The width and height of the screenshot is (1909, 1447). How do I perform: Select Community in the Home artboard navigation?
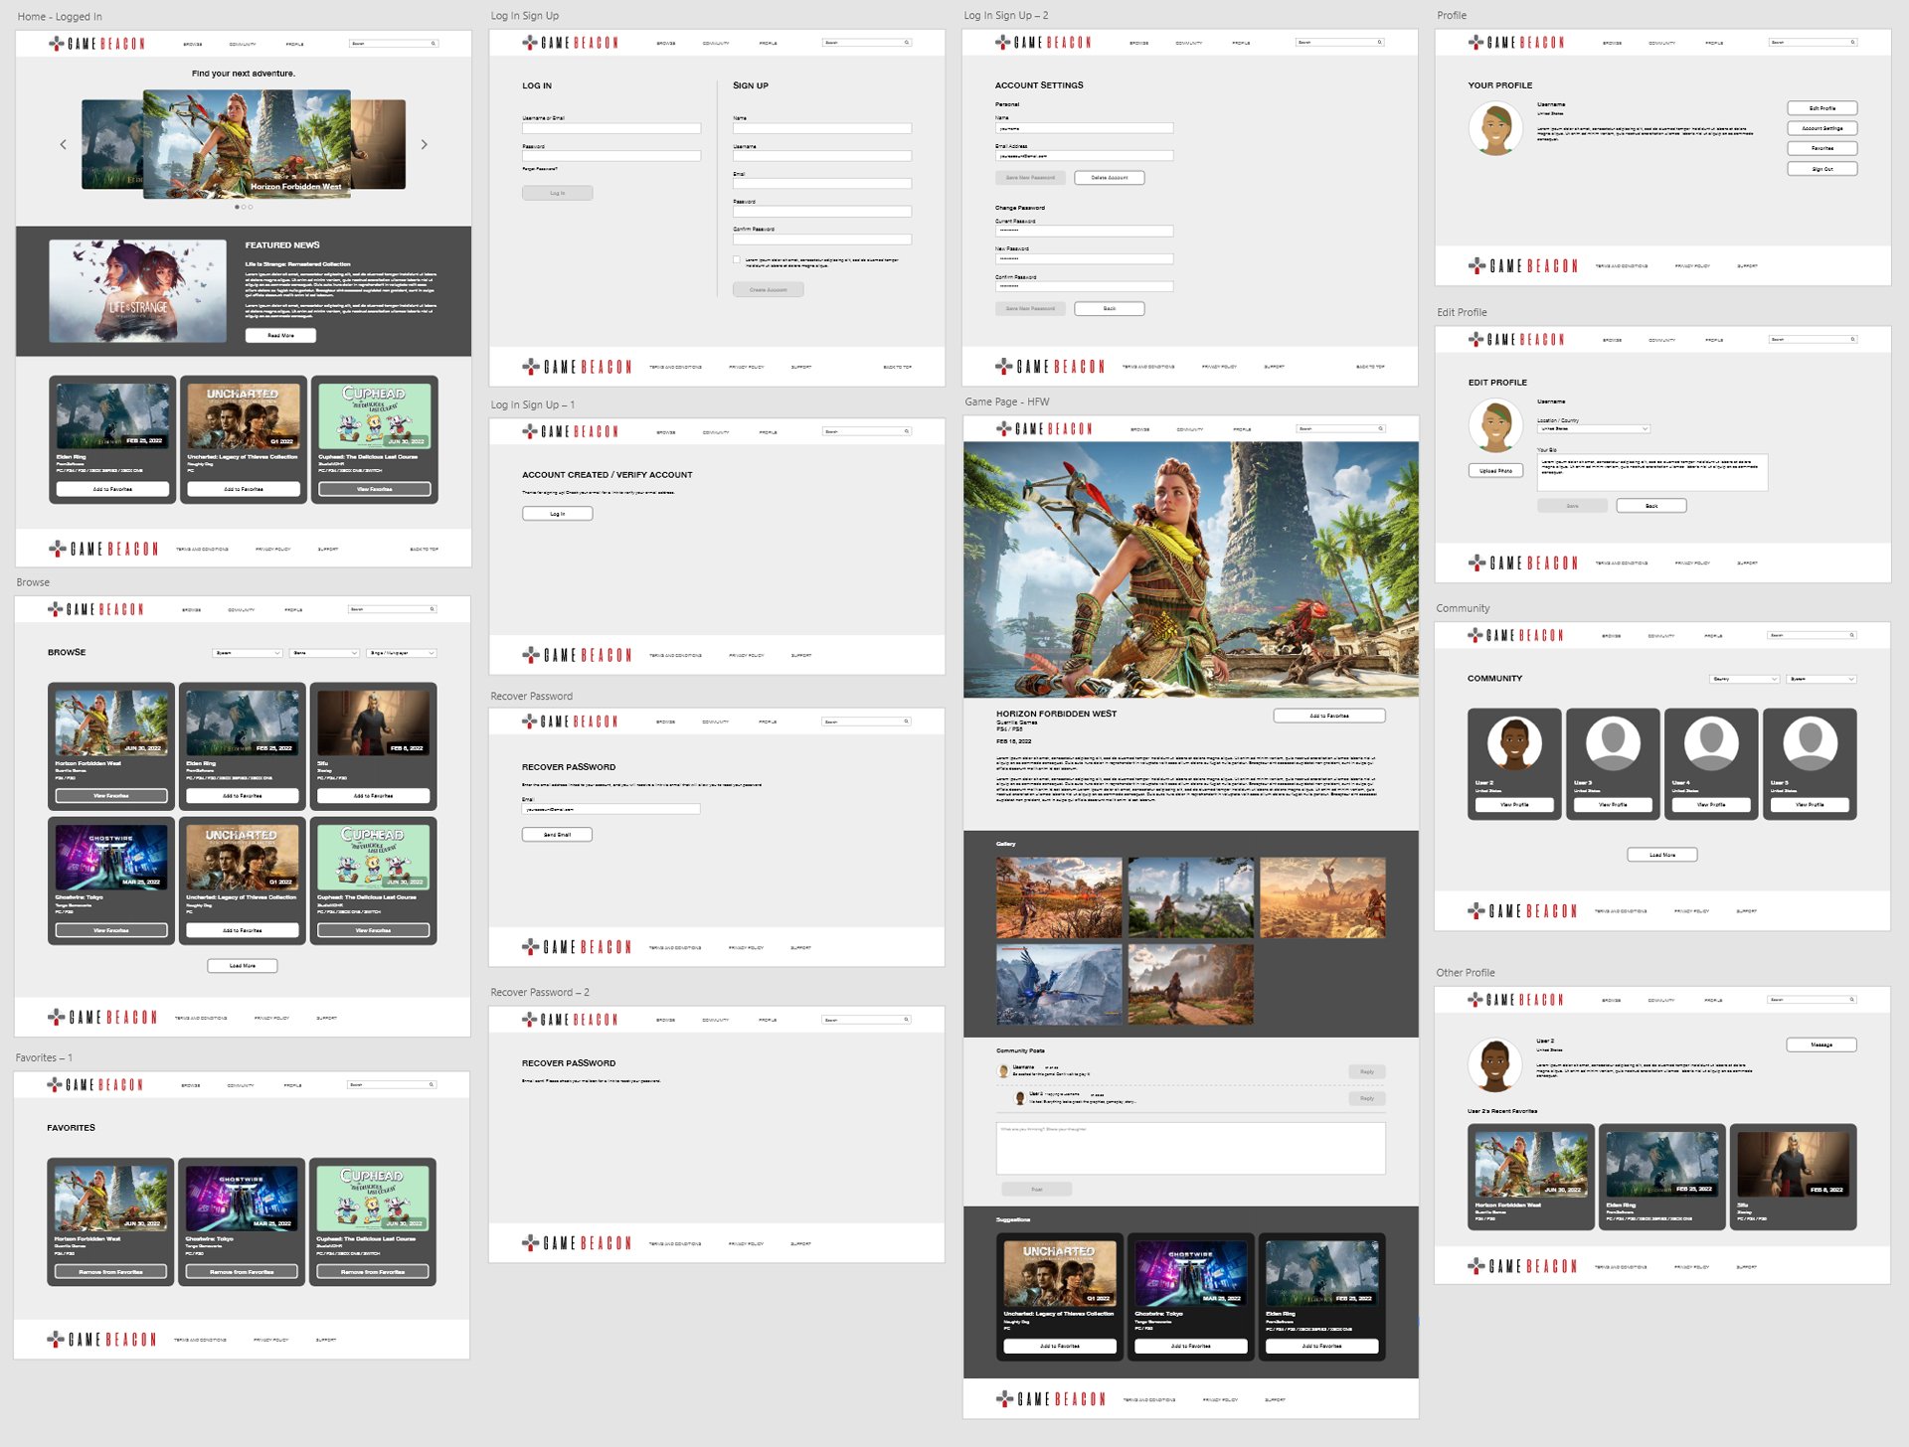pos(243,45)
